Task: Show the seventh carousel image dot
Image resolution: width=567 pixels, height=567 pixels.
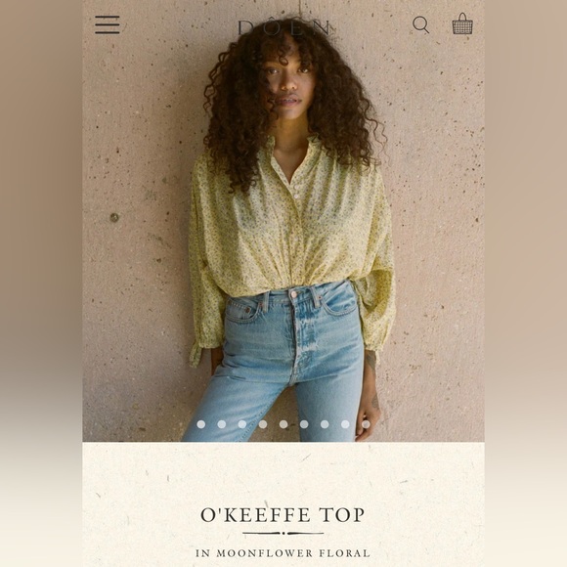Action: 325,424
